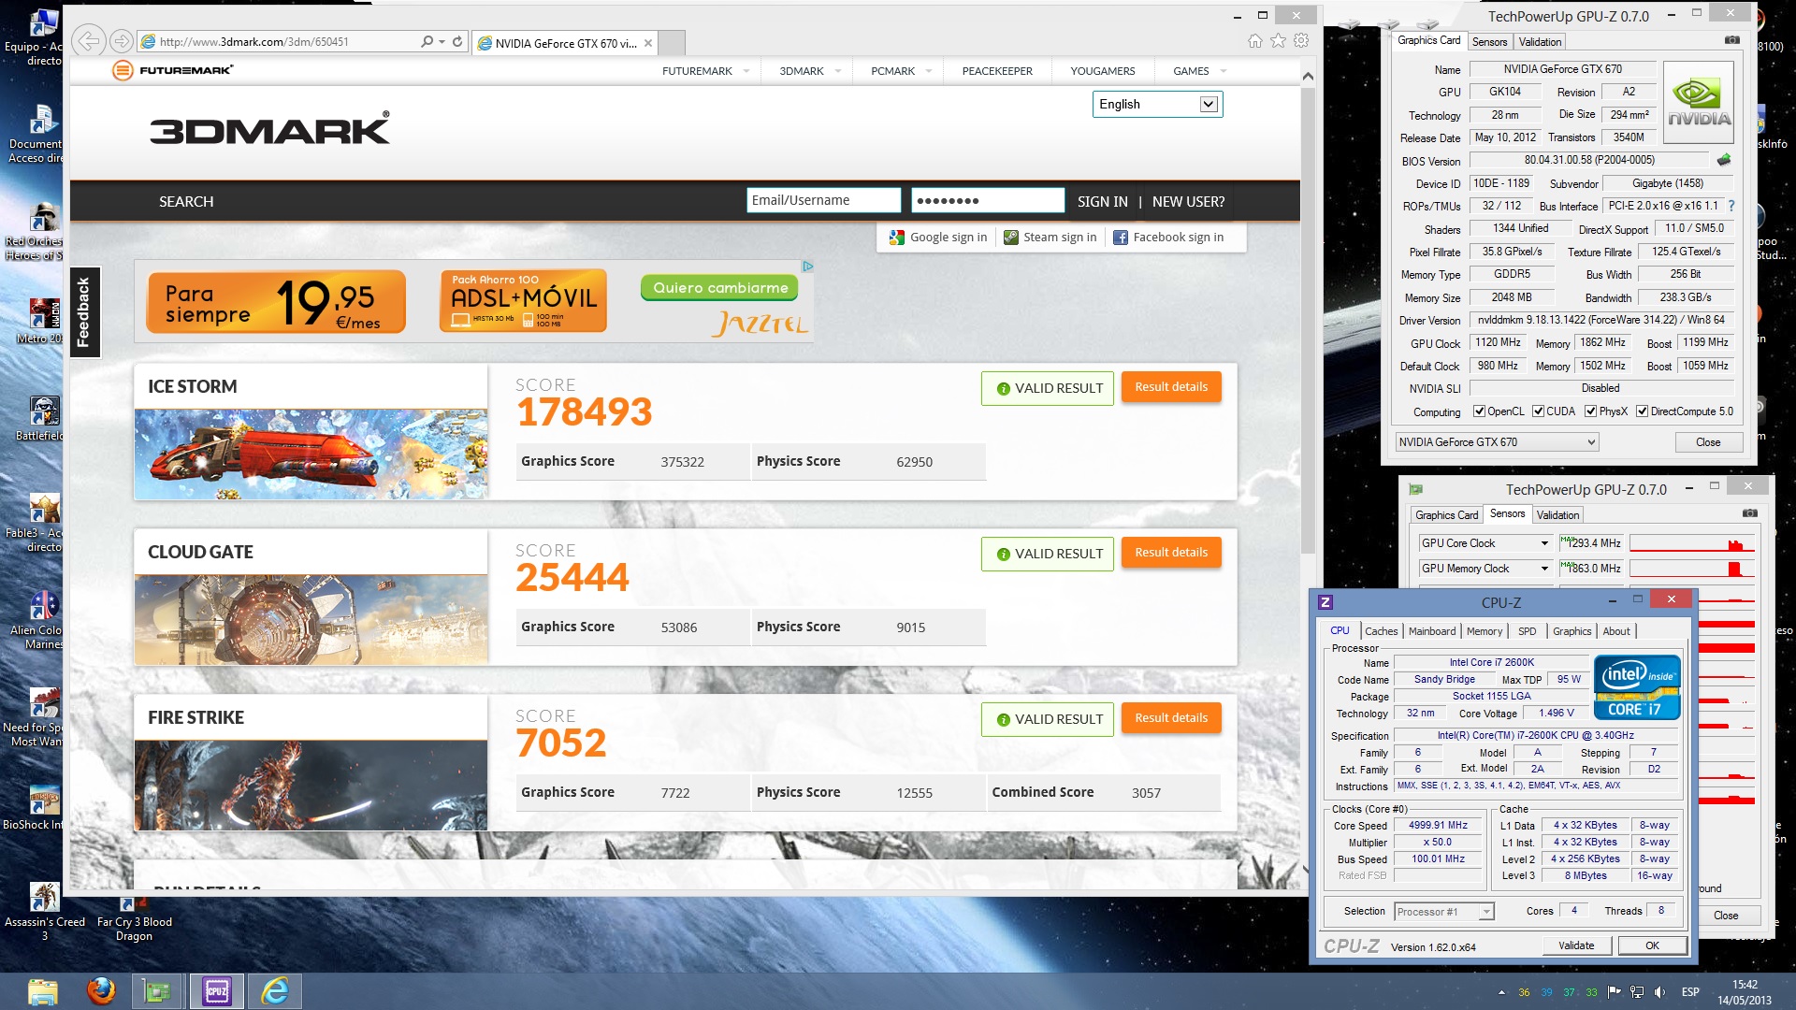Screen dimensions: 1796x1010
Task: Click the Bus Interface question mark icon
Action: click(1731, 206)
